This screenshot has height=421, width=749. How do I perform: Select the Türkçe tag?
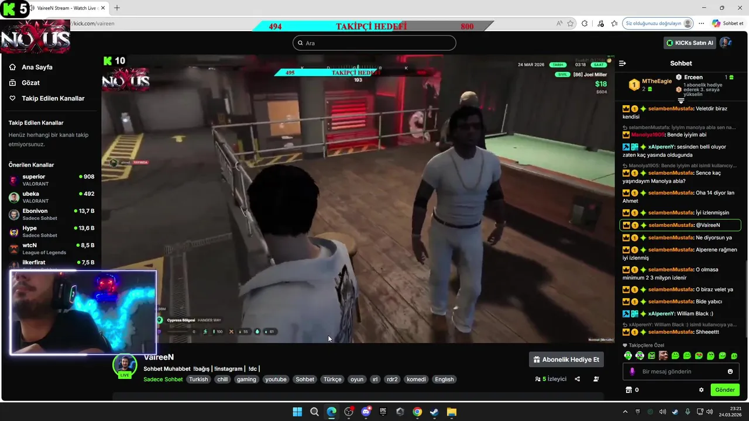(332, 379)
